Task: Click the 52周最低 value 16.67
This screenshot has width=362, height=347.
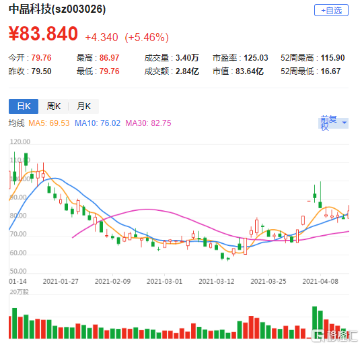Action: [x=330, y=71]
